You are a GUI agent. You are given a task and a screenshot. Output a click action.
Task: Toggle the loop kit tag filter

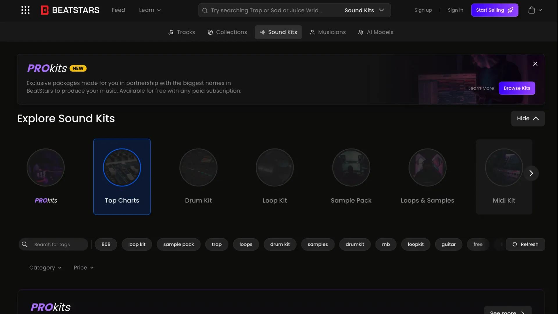tap(137, 245)
